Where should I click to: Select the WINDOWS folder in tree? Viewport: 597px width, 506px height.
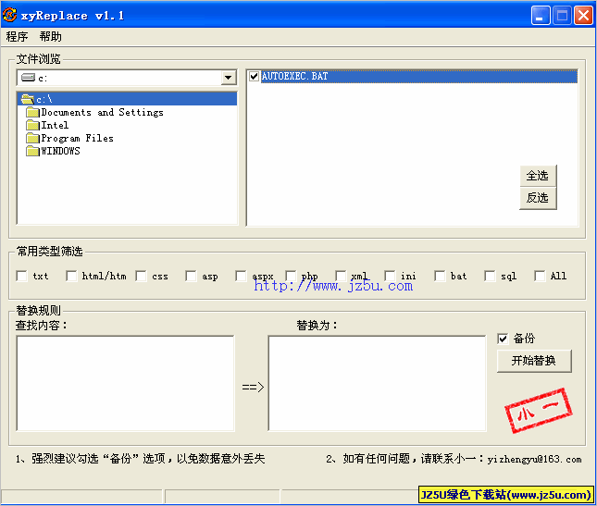(x=60, y=151)
